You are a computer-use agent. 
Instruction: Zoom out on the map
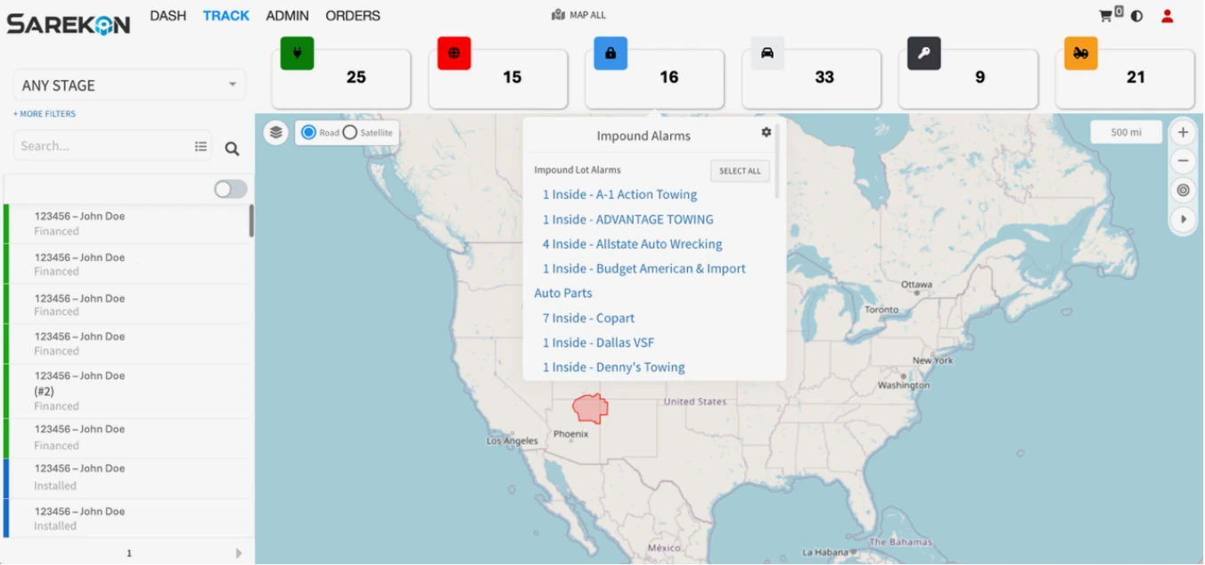[1183, 161]
